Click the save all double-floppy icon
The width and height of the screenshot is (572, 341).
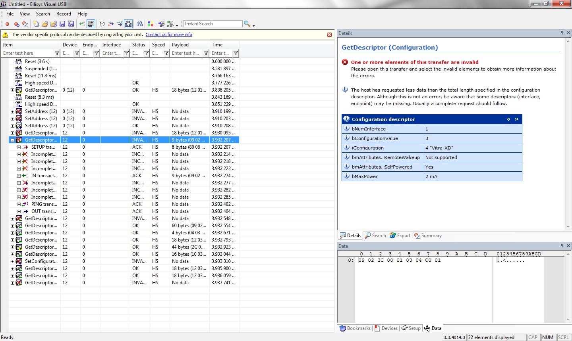click(x=71, y=24)
